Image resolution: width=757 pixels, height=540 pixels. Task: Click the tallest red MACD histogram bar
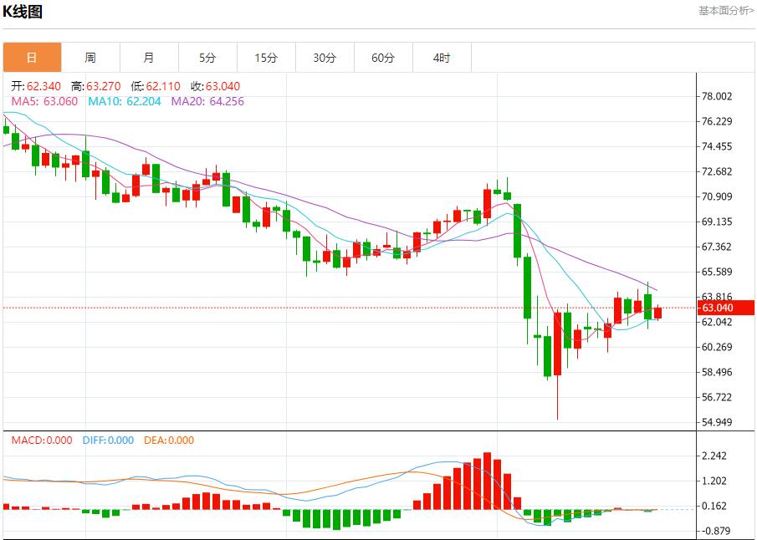(487, 481)
